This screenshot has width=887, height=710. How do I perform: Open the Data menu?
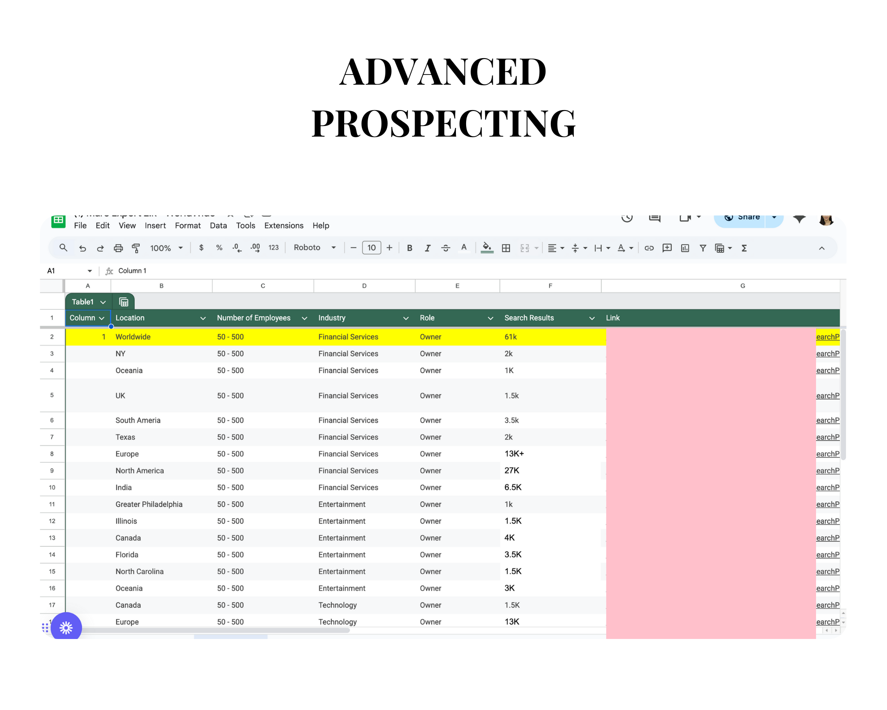[218, 225]
